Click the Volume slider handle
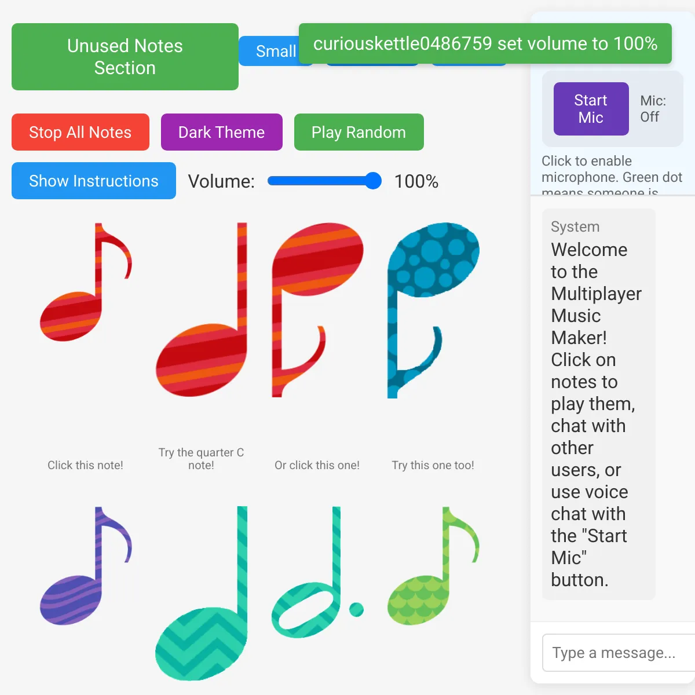695x695 pixels. (x=374, y=181)
